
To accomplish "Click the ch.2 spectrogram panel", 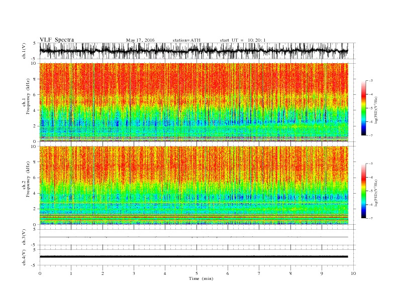I will (193, 185).
